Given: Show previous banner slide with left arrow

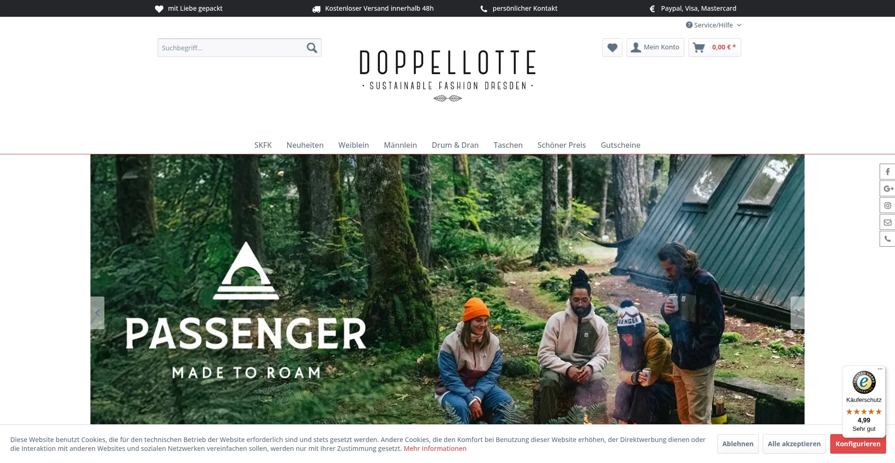Looking at the screenshot, I should (97, 313).
